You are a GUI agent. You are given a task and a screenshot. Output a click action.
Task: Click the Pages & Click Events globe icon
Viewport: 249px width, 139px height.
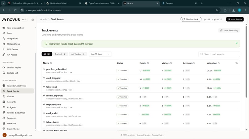pyautogui.click(x=4, y=86)
